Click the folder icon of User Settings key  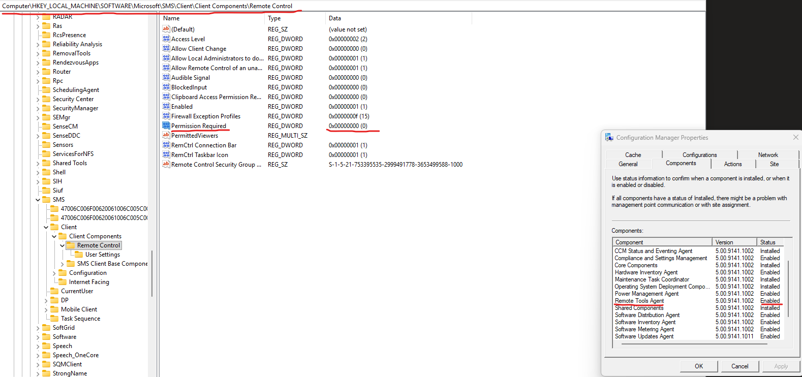pyautogui.click(x=79, y=255)
